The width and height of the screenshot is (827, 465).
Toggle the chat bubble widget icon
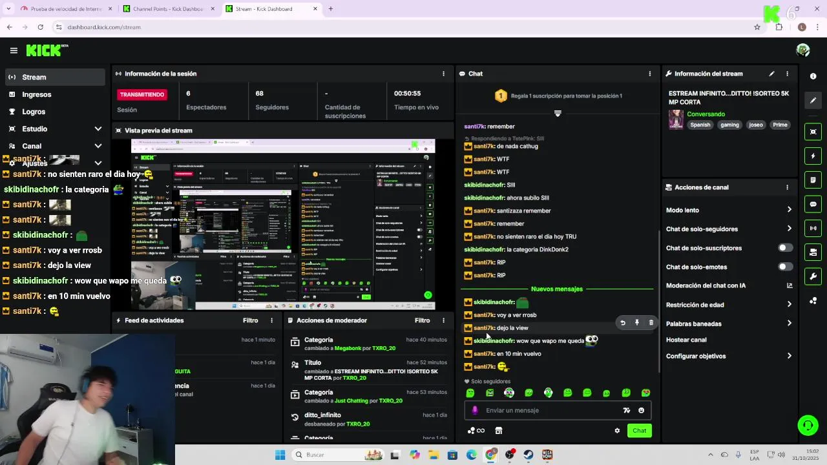click(813, 204)
